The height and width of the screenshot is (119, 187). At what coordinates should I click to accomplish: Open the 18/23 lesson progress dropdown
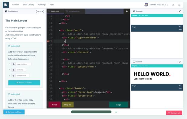point(40,11)
